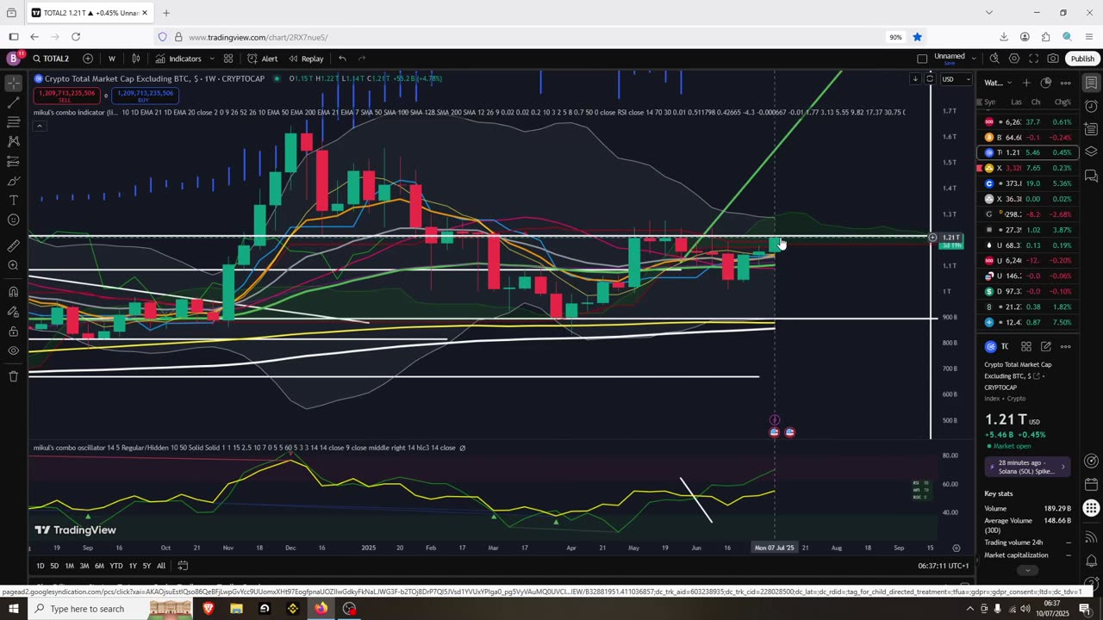Click the notifications bell in right sidebar
Image resolution: width=1103 pixels, height=620 pixels.
coord(1091,561)
